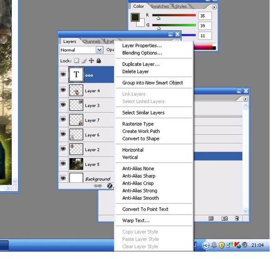Click the add layer style icon
277x259 pixels.
point(110,186)
